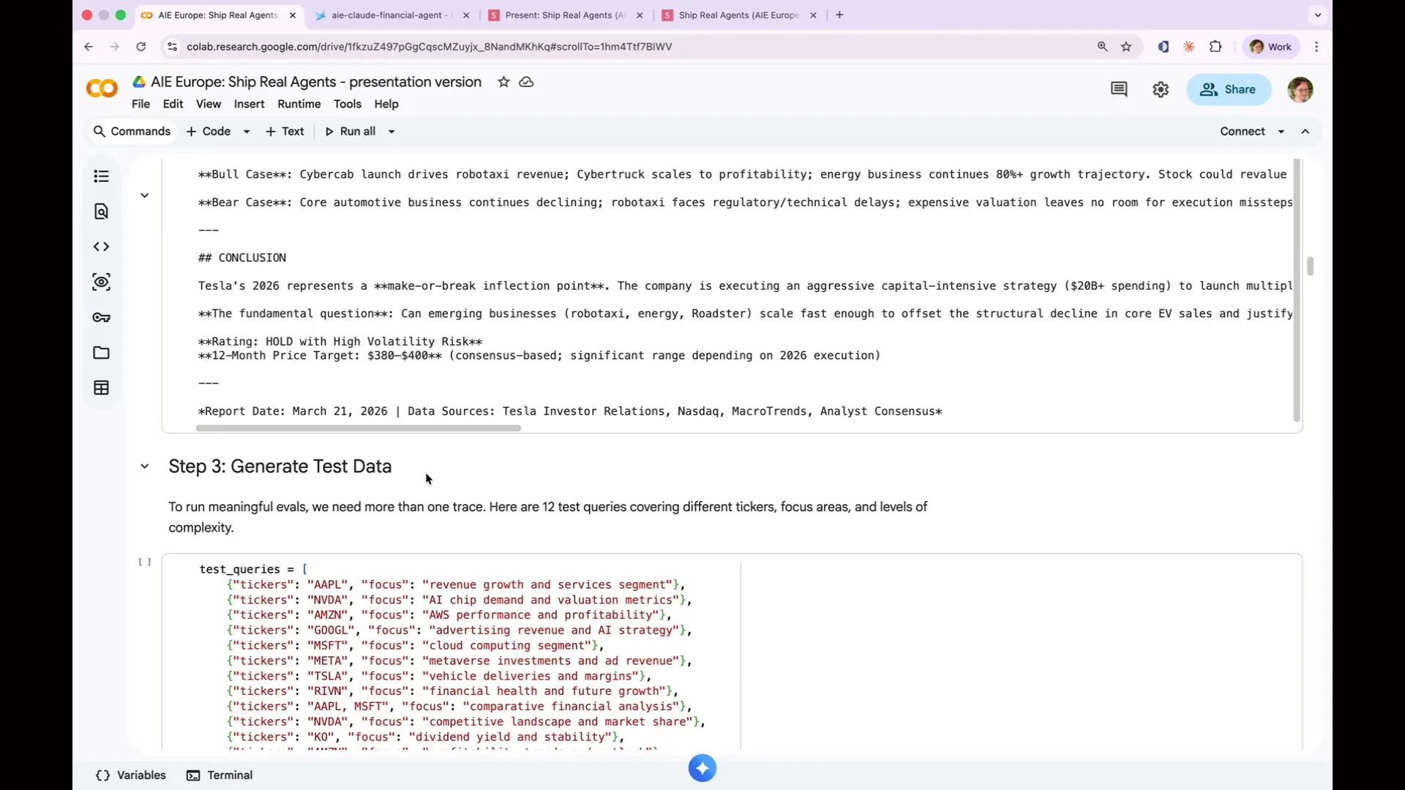Close the aie-claude-financial-agent tab
The height and width of the screenshot is (790, 1405).
(466, 15)
